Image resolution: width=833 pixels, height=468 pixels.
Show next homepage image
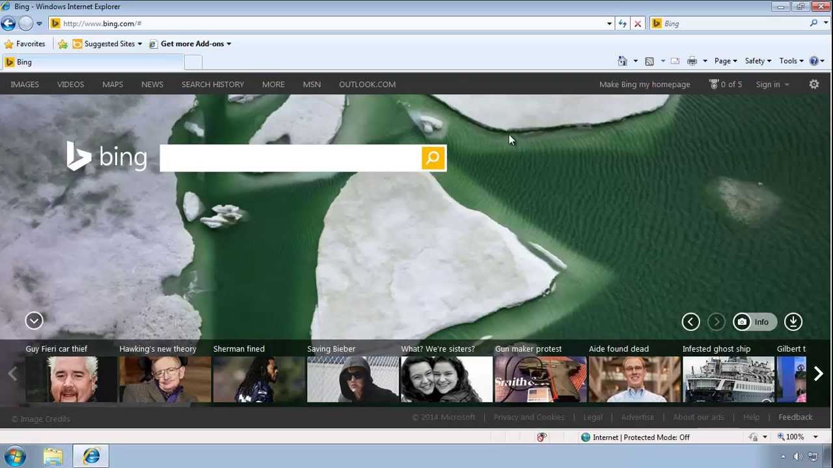click(716, 322)
